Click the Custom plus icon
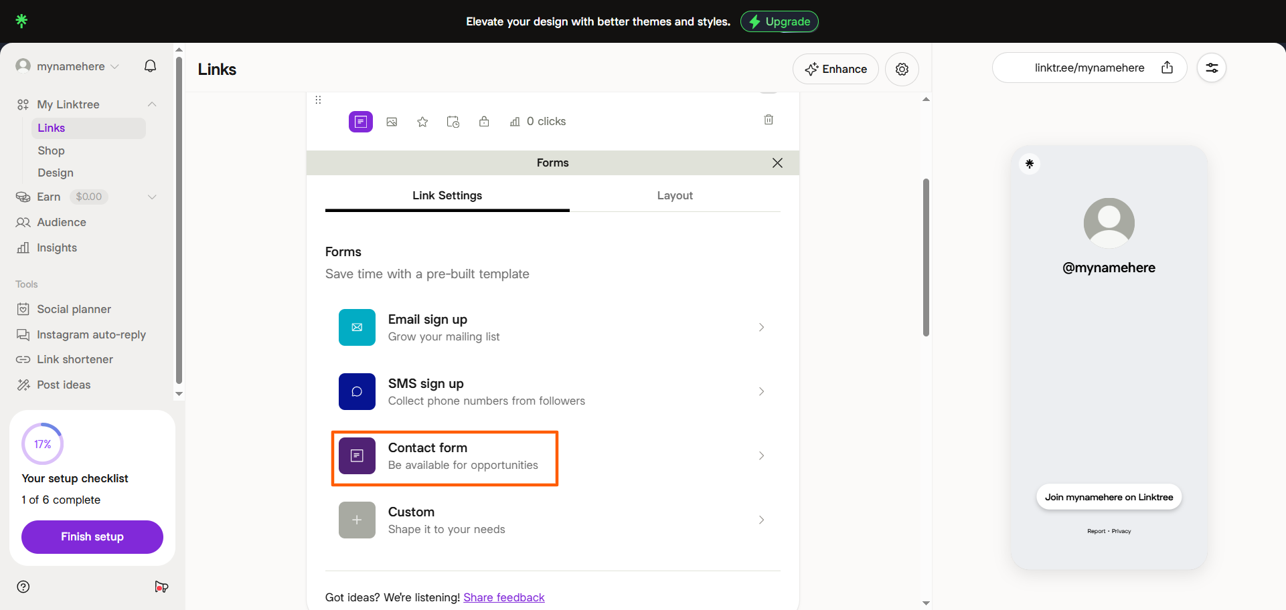 click(357, 520)
